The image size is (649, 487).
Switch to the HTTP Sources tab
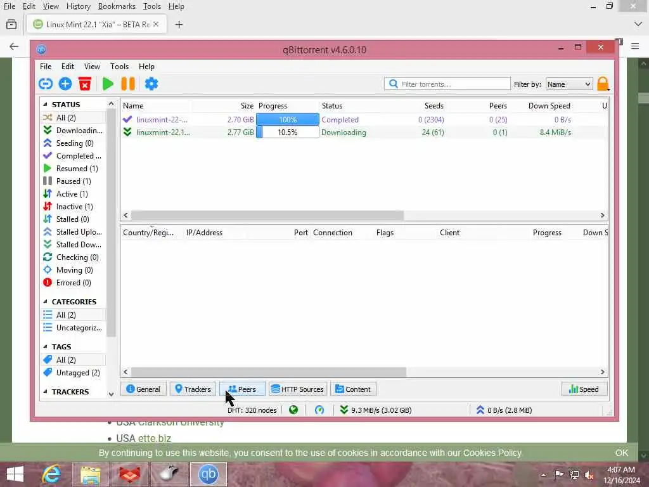[298, 389]
